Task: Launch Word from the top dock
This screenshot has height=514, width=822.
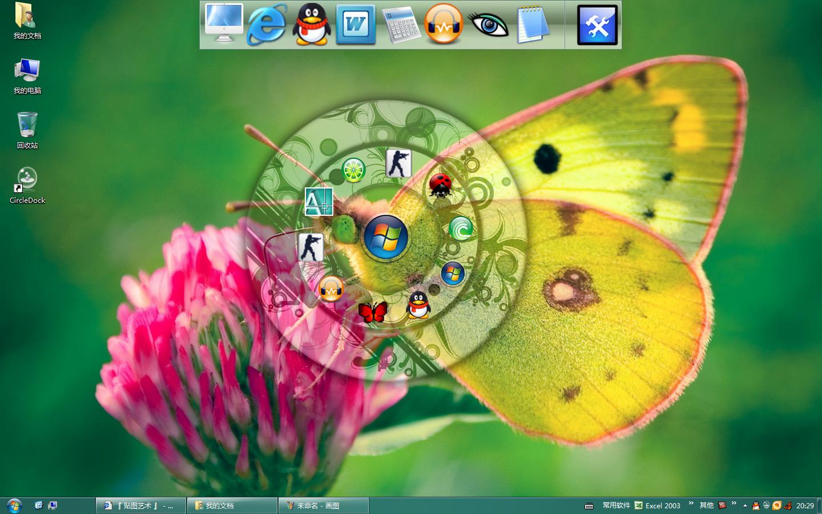Action: coord(356,25)
